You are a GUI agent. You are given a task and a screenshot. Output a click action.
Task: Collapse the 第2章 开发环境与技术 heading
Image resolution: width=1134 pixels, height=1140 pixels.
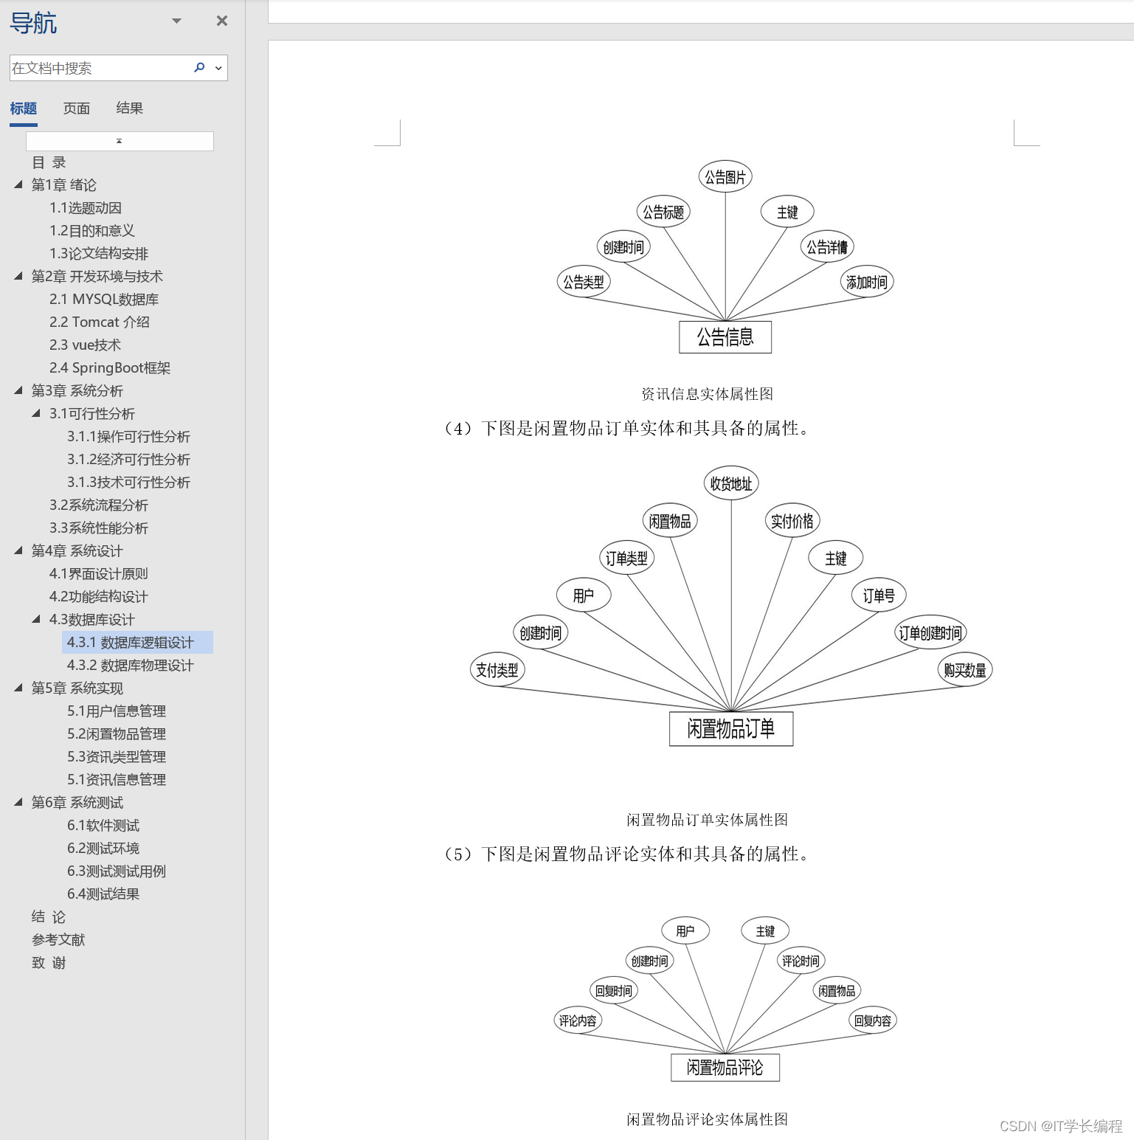[x=18, y=276]
